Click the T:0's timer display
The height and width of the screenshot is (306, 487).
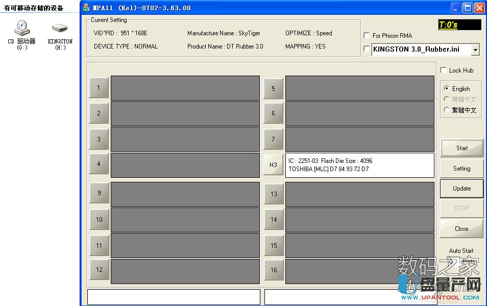(461, 24)
